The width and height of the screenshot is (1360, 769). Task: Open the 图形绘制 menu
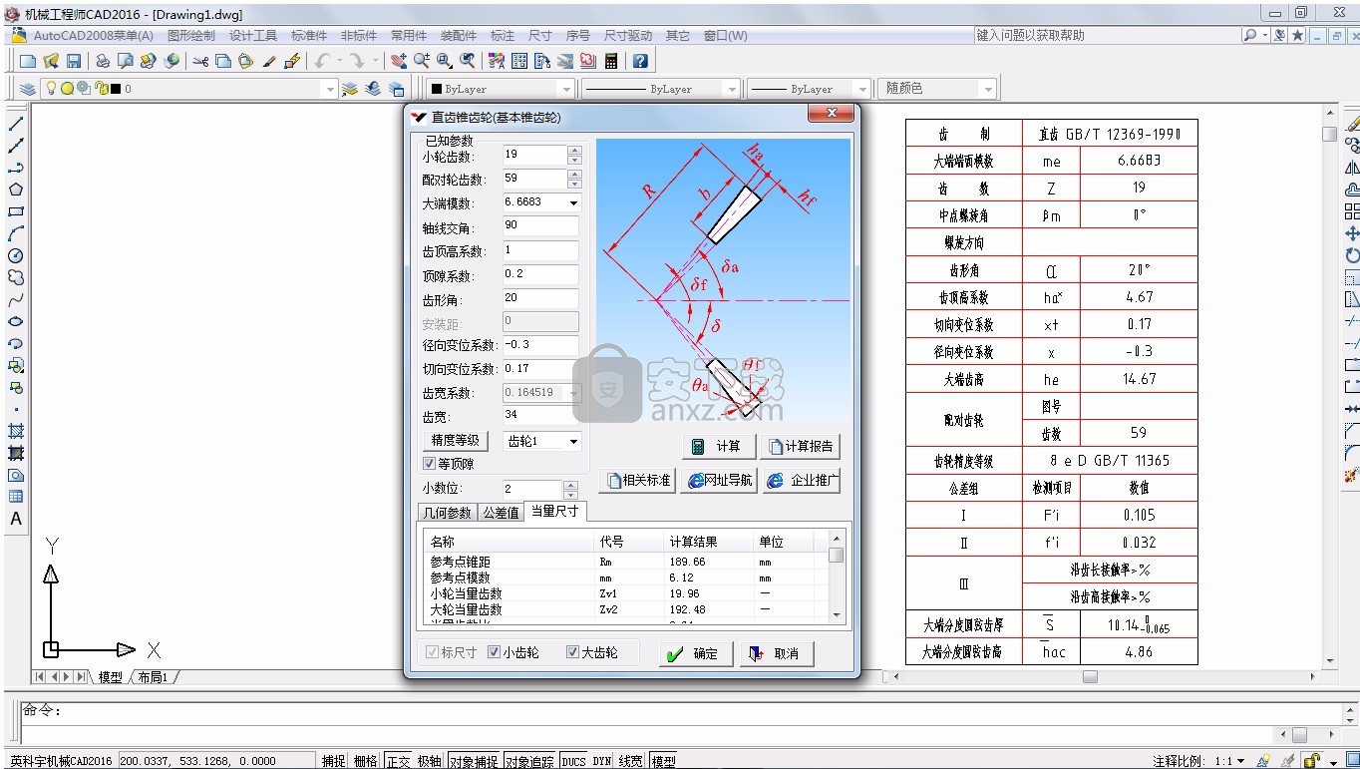(x=191, y=35)
